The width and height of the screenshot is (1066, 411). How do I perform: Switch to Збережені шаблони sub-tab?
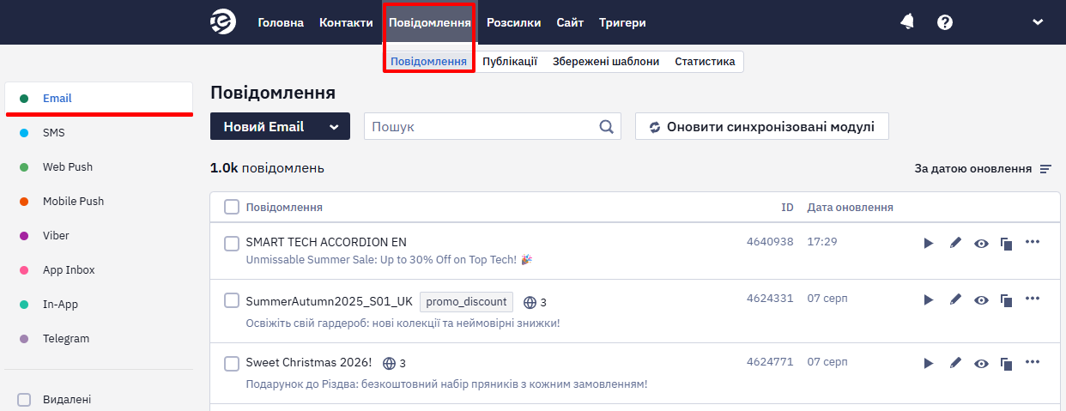[x=606, y=62]
